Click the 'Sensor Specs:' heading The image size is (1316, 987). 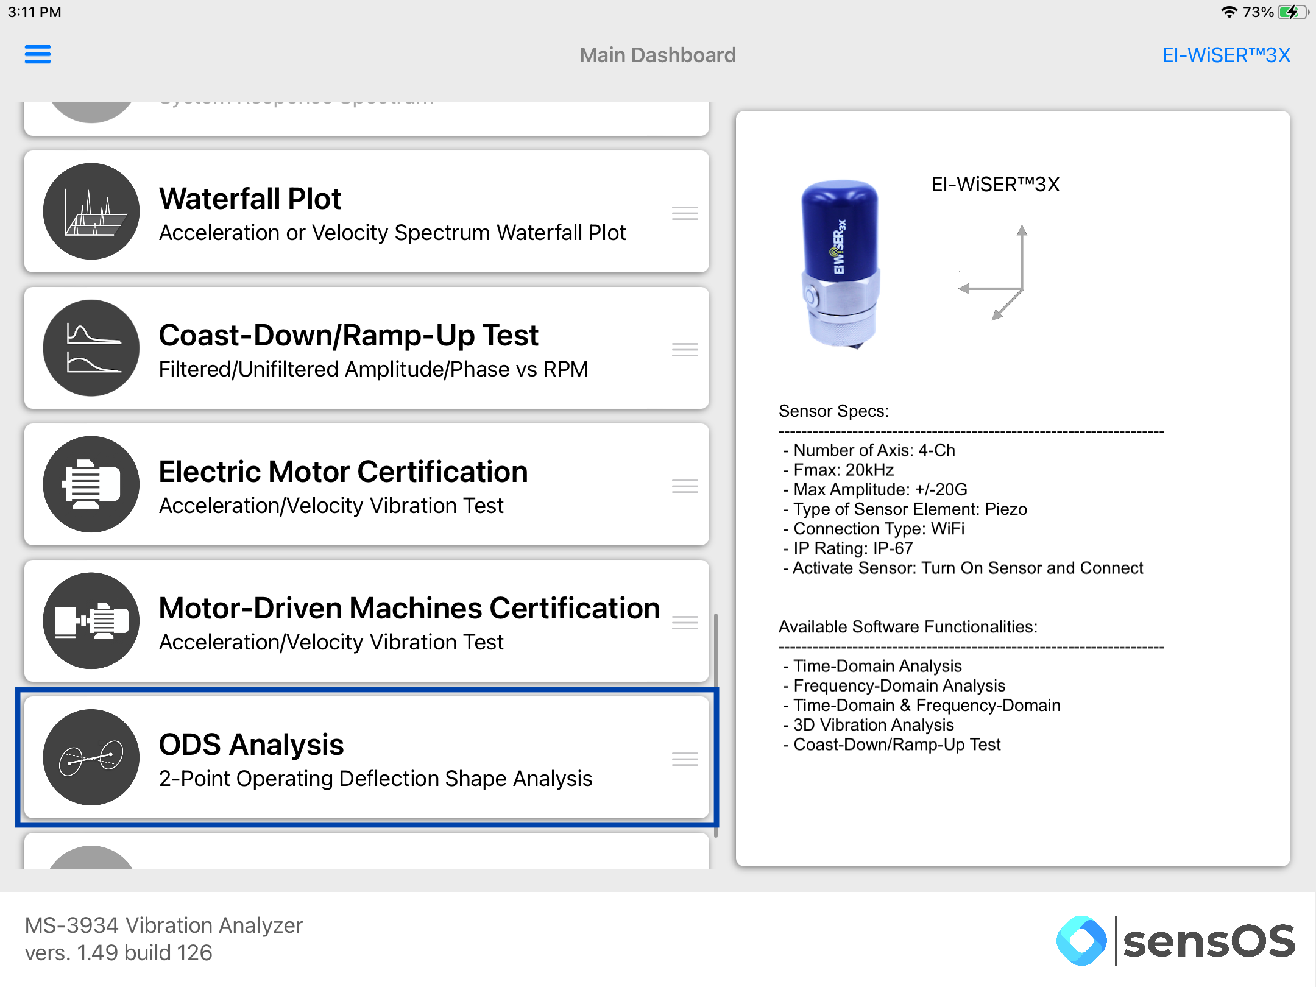834,411
